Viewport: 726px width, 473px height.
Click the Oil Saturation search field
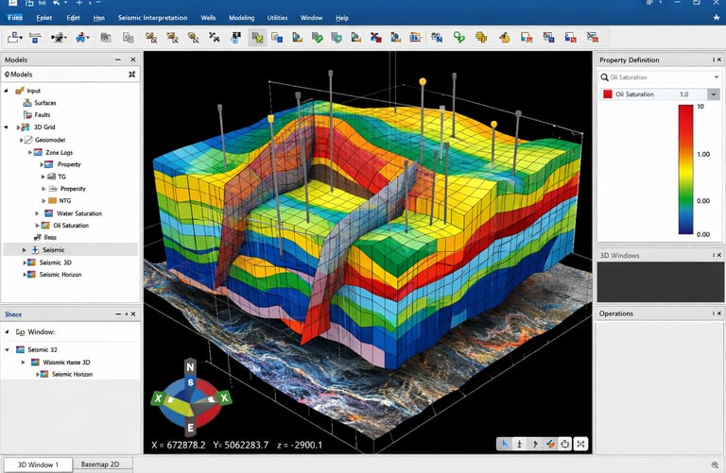tap(659, 77)
